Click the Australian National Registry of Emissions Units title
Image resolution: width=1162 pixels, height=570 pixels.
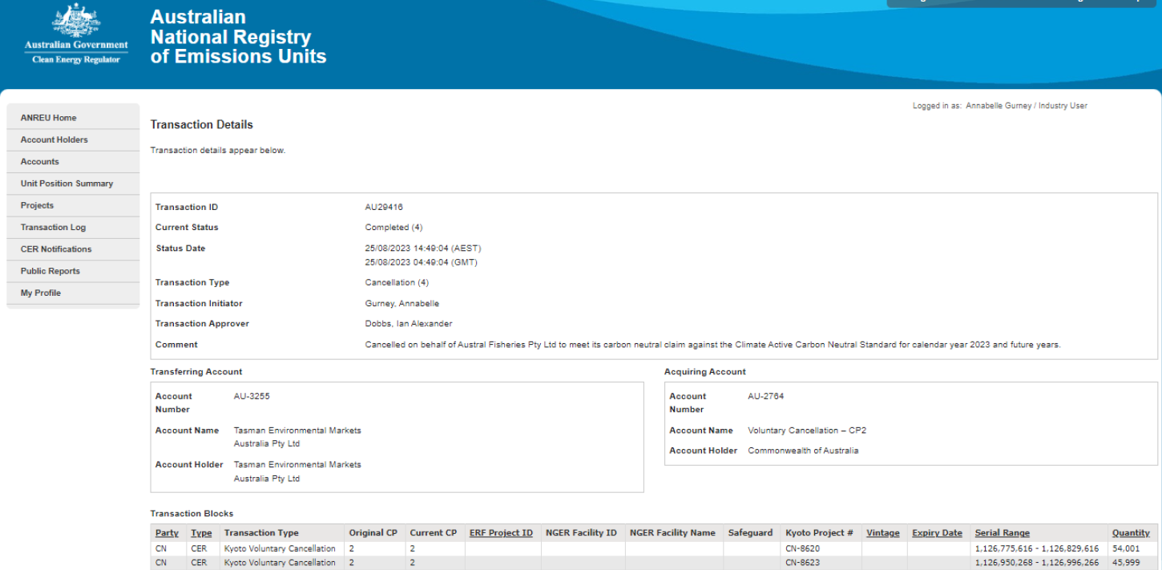(x=238, y=37)
